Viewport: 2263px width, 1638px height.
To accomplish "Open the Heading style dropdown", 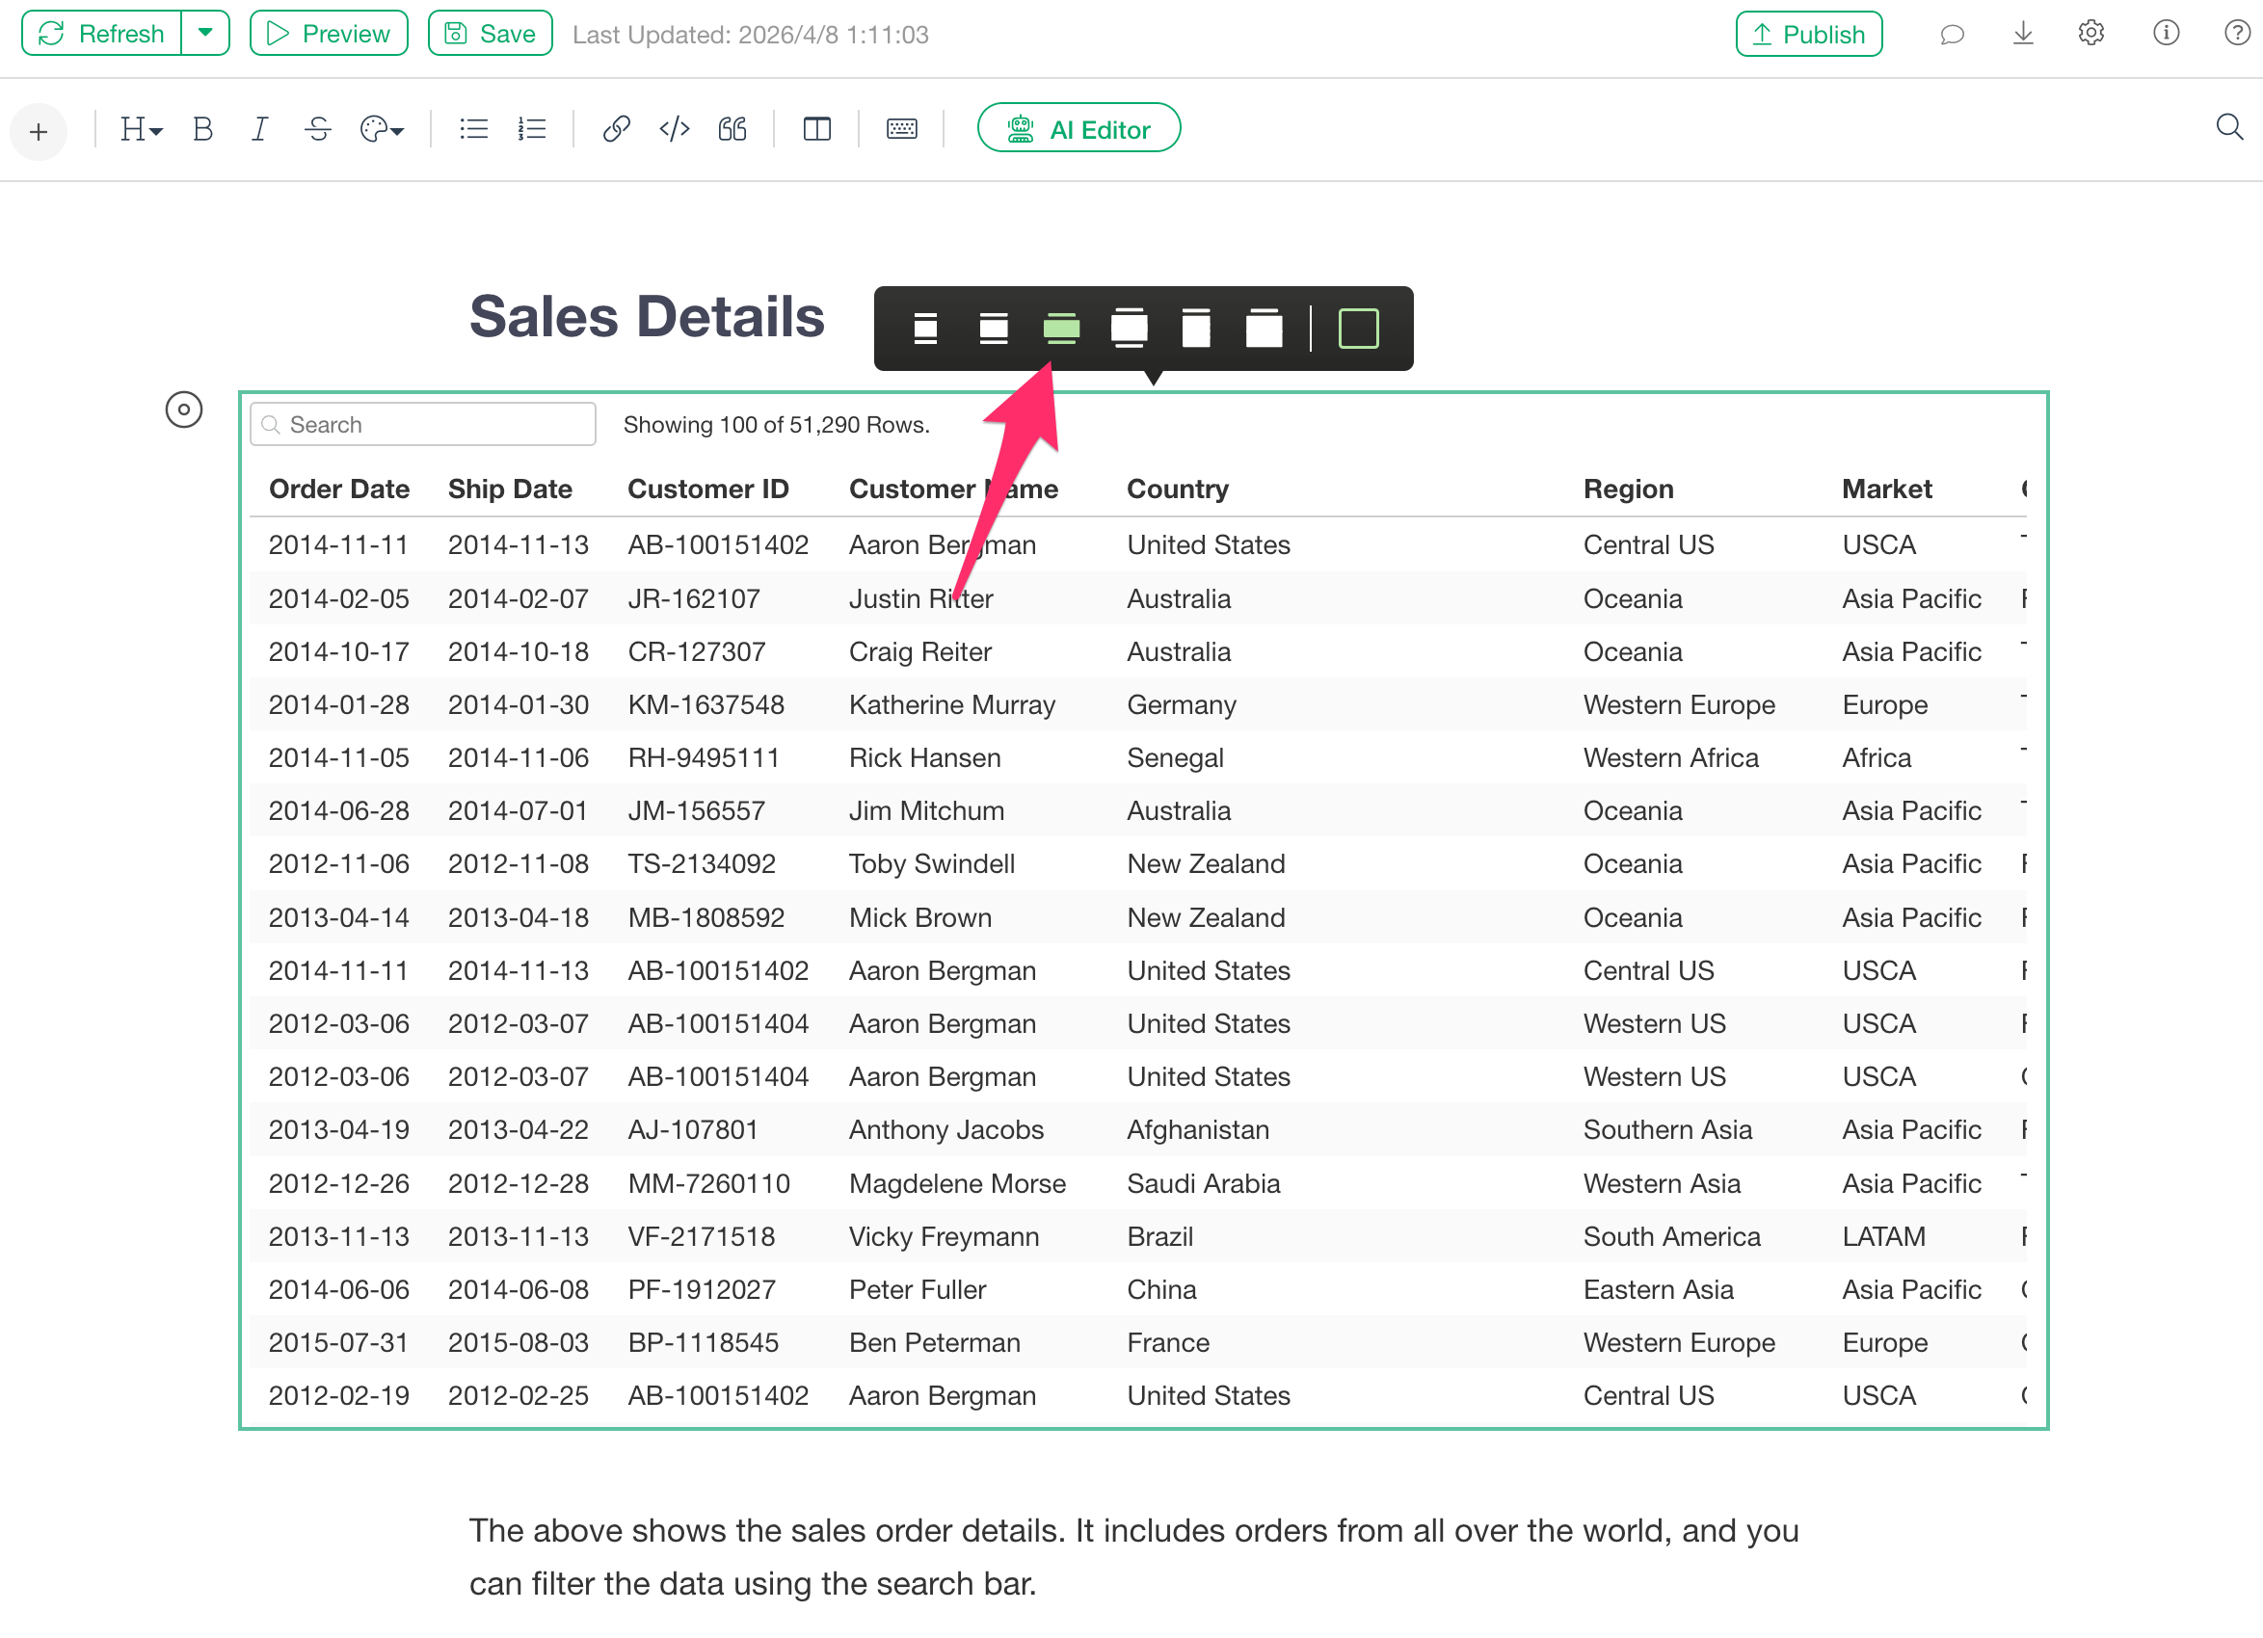I will click(141, 130).
